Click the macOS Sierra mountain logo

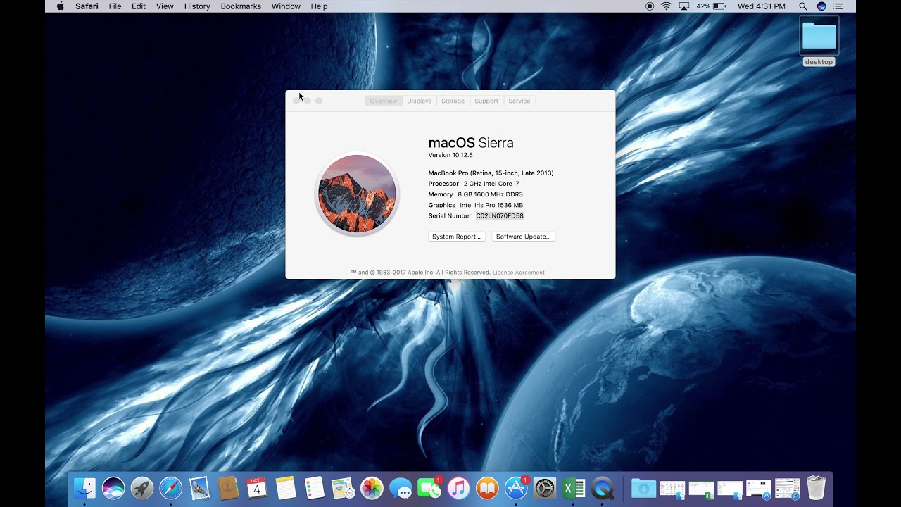357,194
